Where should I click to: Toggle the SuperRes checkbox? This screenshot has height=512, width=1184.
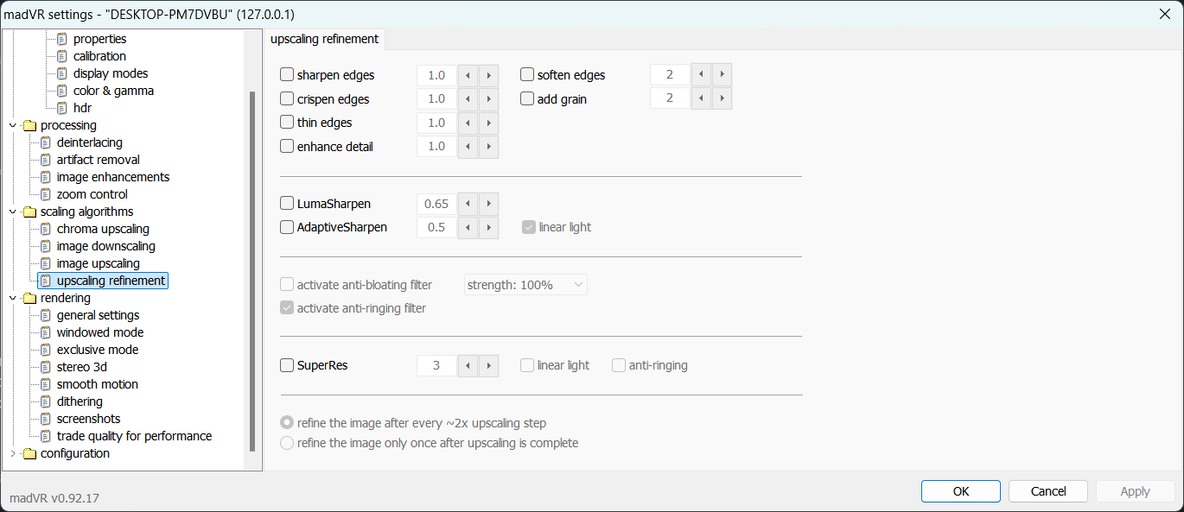pos(287,365)
